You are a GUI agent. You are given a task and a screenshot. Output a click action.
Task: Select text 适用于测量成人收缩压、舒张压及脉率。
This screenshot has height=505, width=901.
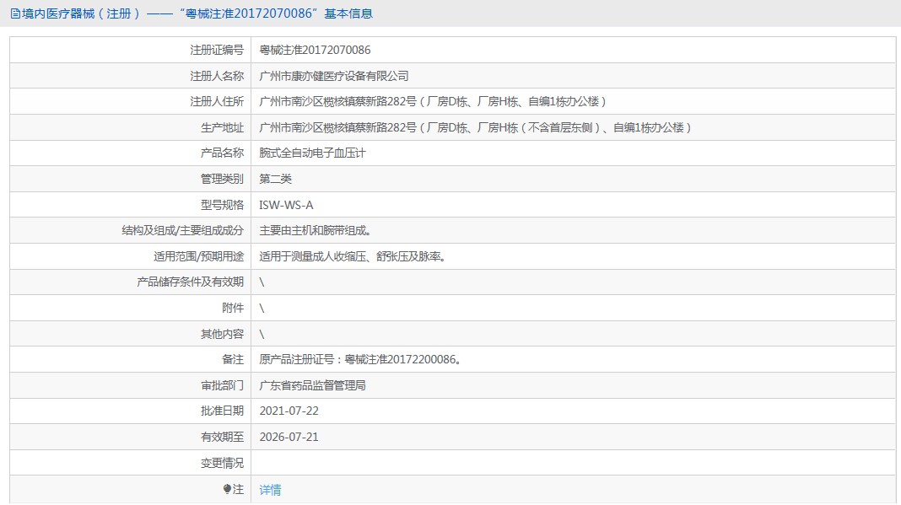353,256
